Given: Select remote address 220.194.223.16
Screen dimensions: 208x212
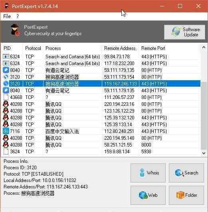Looking at the screenshot, I should point(119,104).
